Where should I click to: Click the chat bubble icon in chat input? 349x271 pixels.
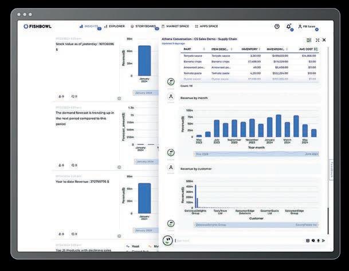[x=313, y=241]
